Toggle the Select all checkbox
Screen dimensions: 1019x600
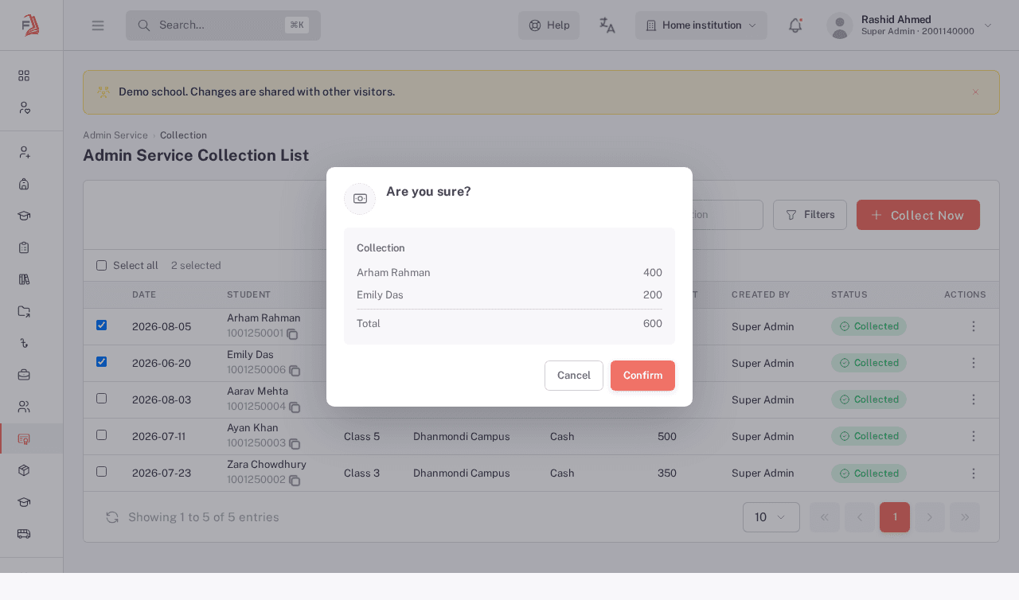pos(101,266)
